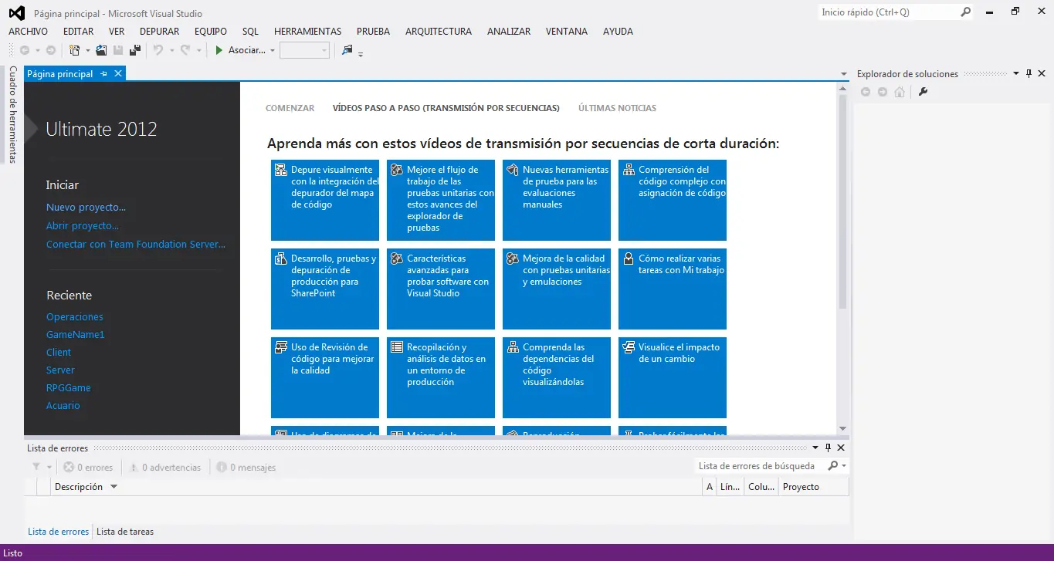
Task: Close the Página principal tab
Action: [118, 73]
